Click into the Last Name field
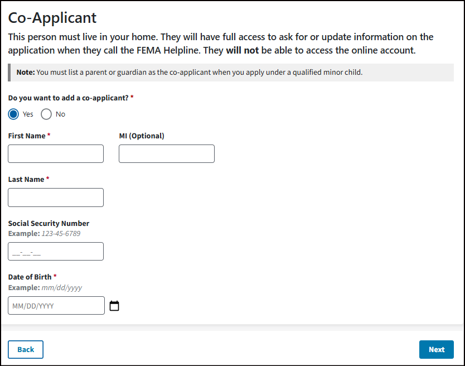Screen dimensions: 465x366 (56, 198)
